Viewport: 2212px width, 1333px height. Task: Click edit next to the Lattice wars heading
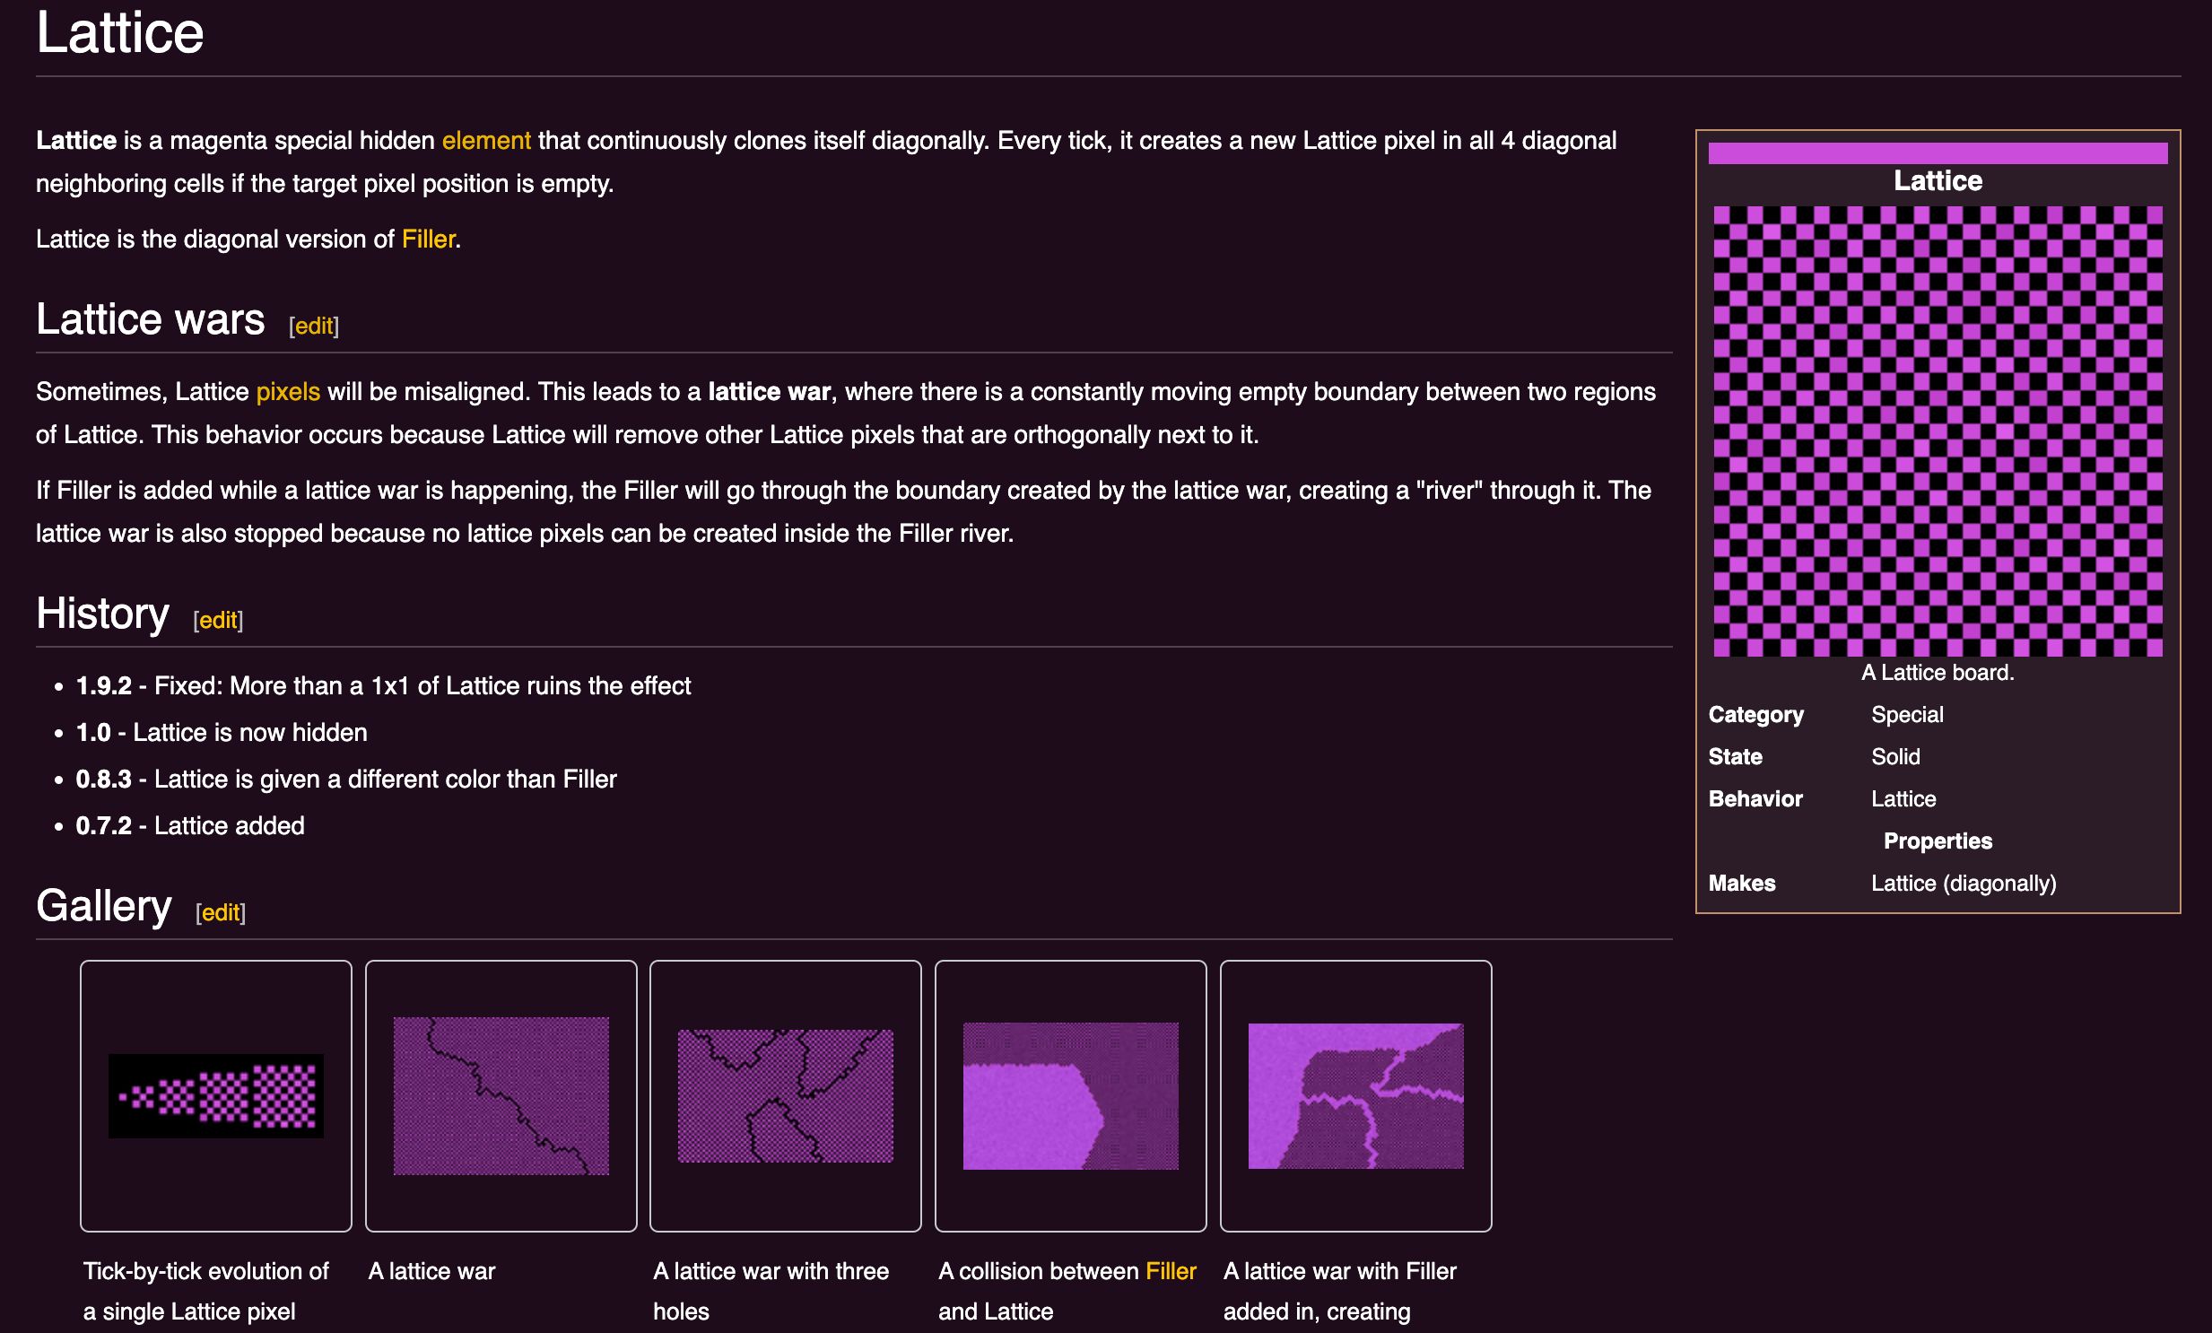312,326
